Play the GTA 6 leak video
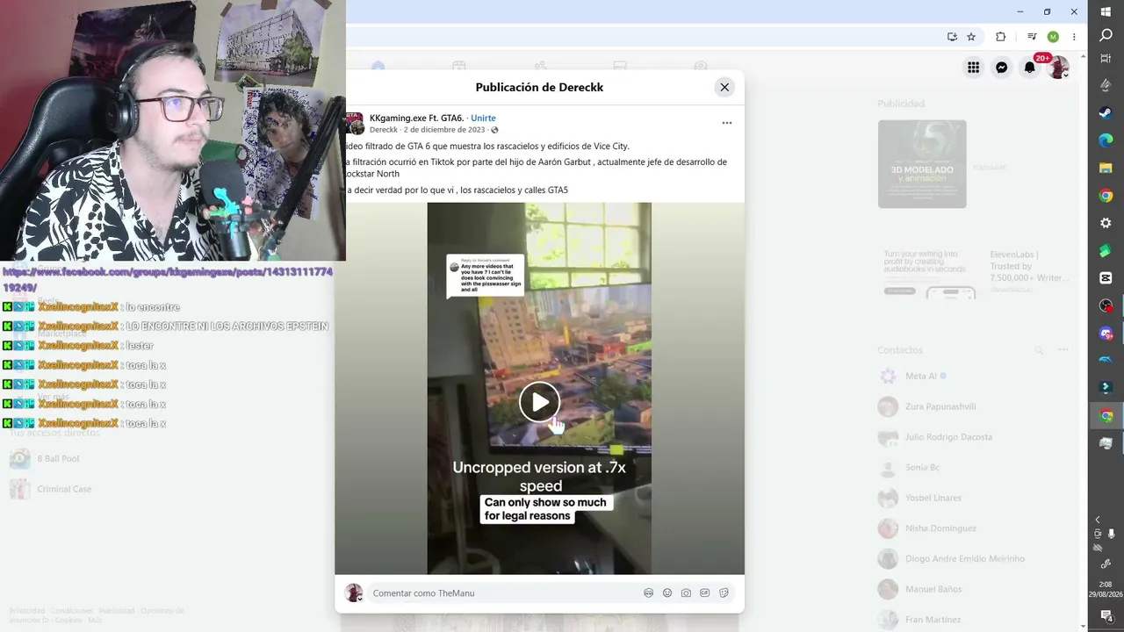 (x=539, y=402)
